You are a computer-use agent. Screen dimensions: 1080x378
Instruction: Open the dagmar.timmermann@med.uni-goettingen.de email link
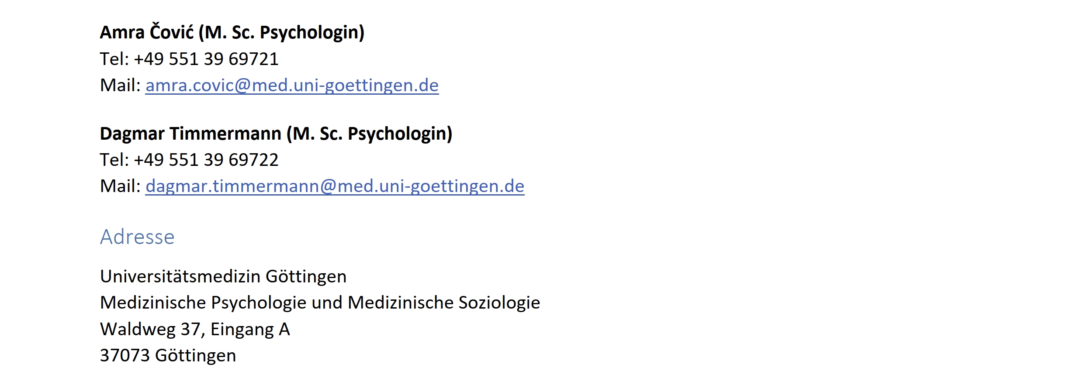point(335,186)
